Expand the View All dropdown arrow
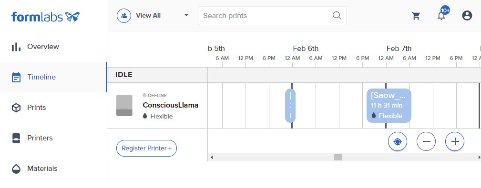This screenshot has height=188, width=481. (x=186, y=15)
